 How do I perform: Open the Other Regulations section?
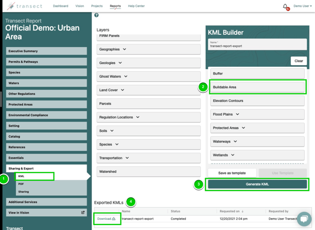46,94
